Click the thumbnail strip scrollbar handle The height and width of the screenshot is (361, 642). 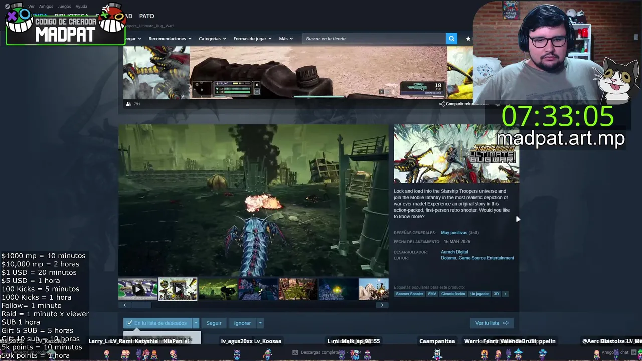click(141, 305)
